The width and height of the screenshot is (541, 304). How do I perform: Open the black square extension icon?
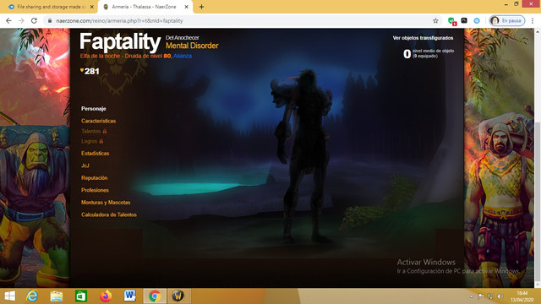[464, 20]
